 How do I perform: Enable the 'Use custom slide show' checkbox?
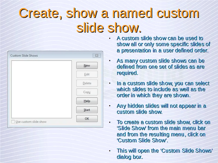tap(13, 122)
